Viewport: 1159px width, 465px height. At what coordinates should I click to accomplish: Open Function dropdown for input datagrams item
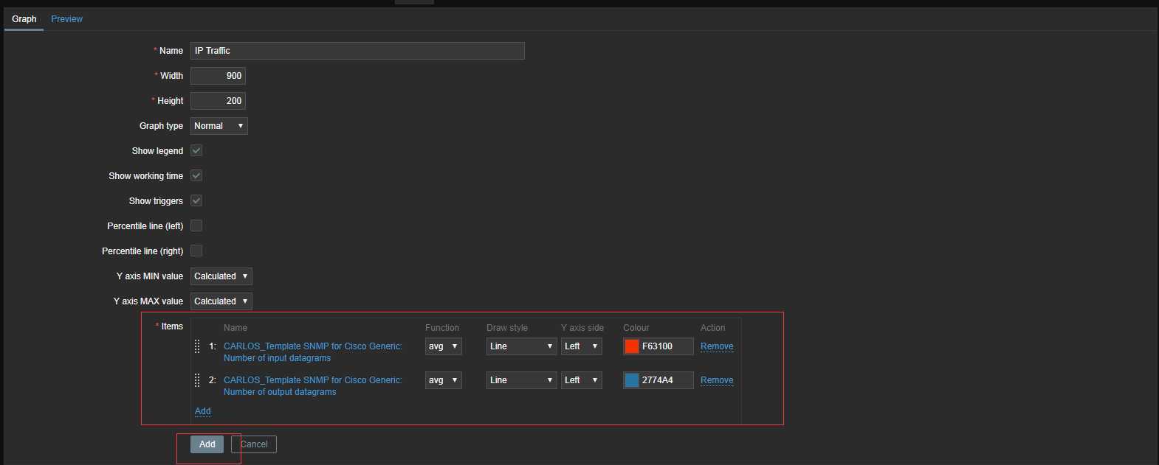click(444, 346)
